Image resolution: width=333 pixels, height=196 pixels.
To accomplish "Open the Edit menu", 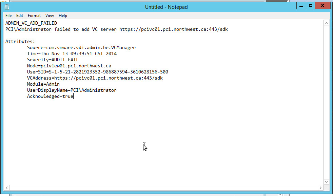I will coord(20,16).
